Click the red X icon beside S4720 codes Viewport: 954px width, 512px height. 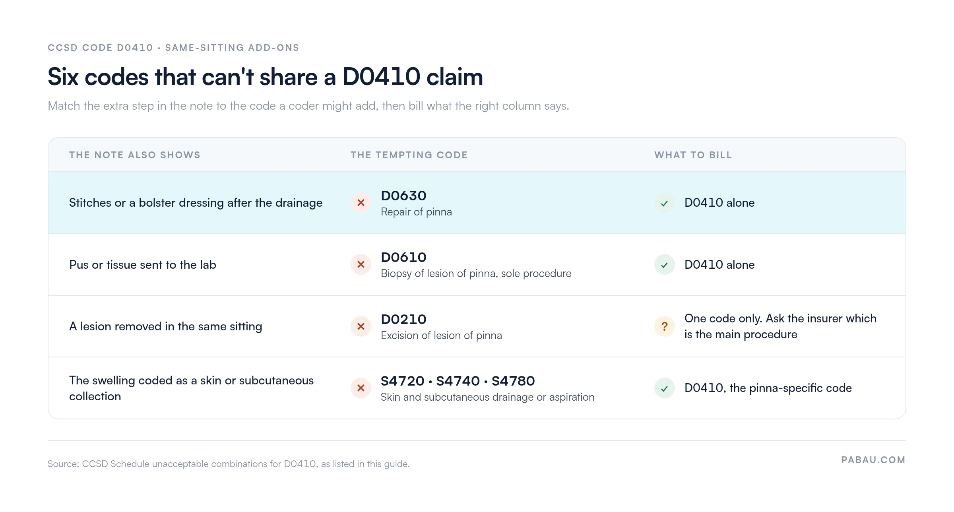point(361,388)
